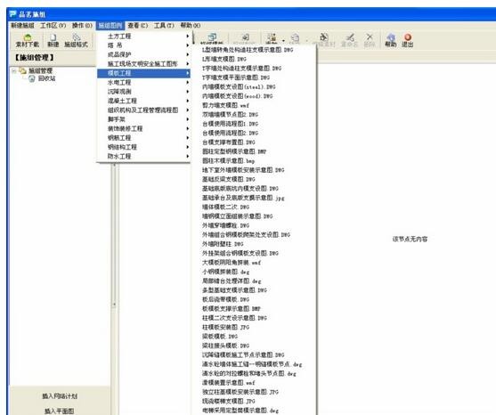Click the blue 帮助 toolbar icon
This screenshot has width=496, height=415.
[x=391, y=40]
